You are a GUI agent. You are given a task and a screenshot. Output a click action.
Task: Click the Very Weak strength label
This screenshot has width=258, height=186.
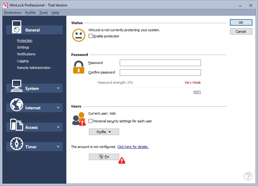(x=193, y=82)
